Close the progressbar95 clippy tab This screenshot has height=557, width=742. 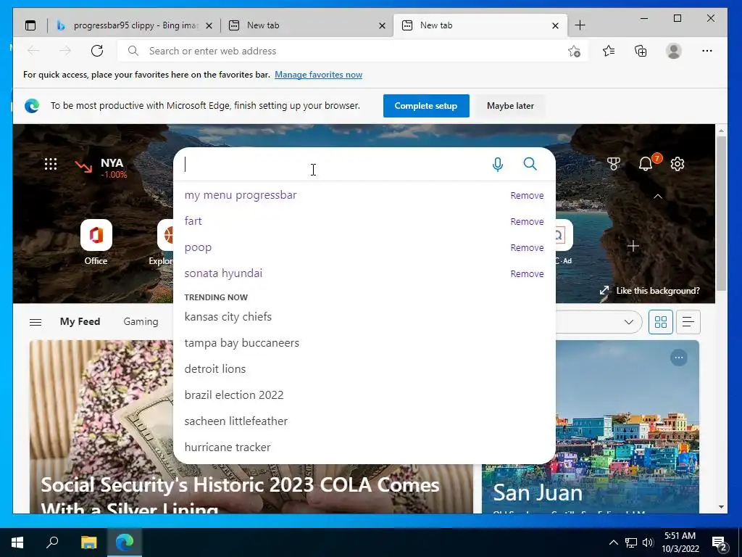(x=209, y=25)
